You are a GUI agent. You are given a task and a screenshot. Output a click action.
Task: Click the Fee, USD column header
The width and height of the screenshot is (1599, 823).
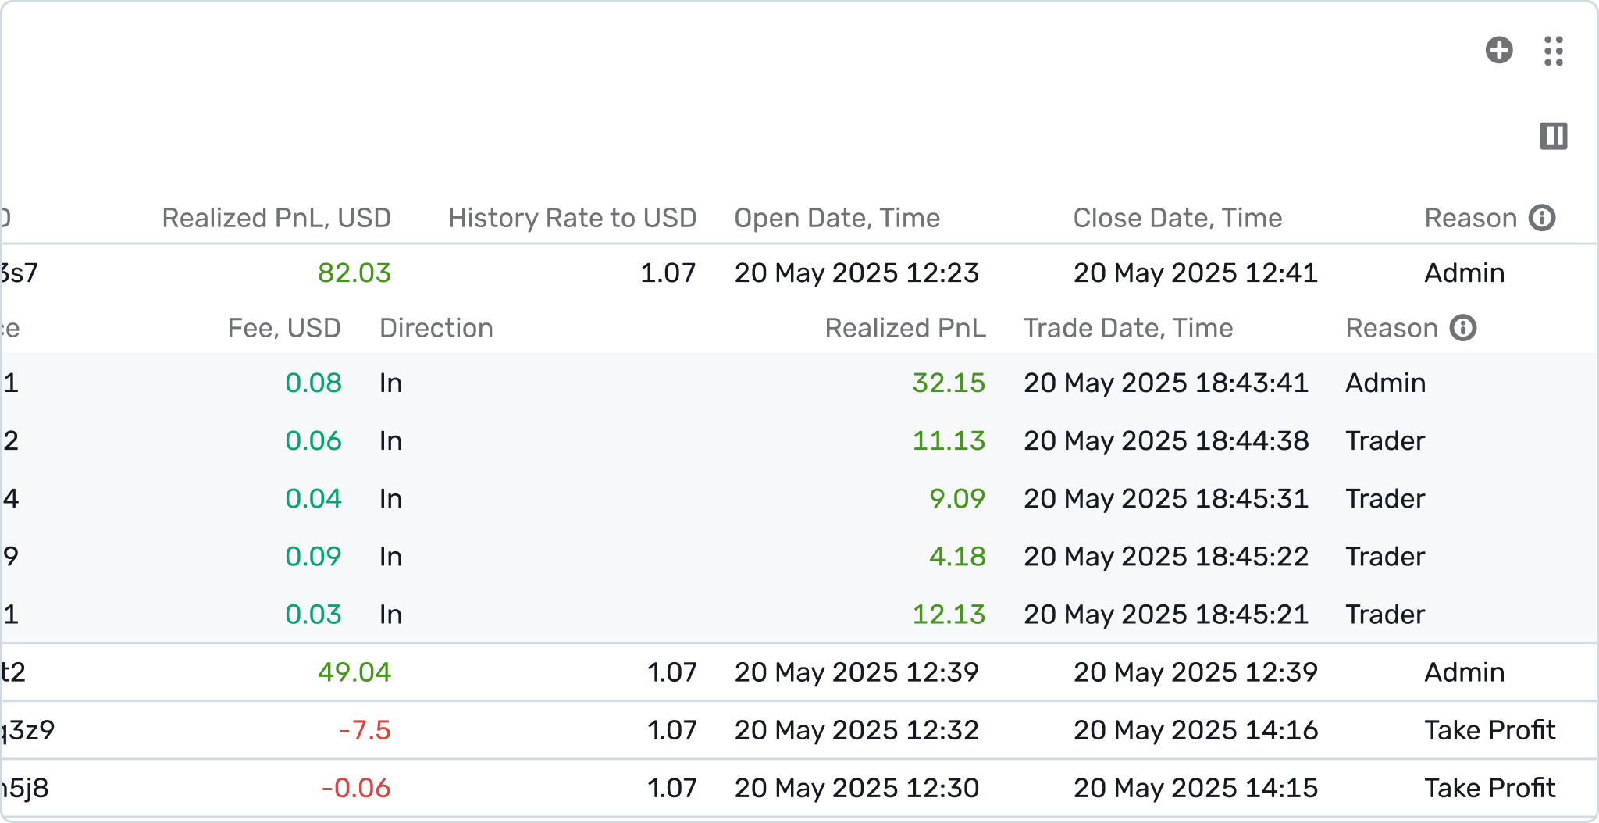pos(284,328)
